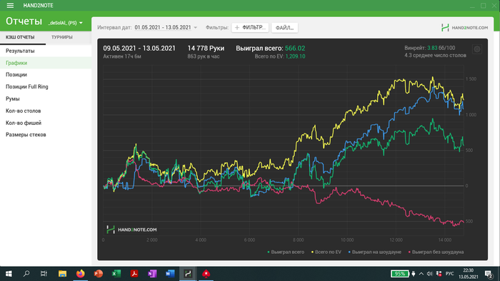Click the ФАЙЛ... button
The image size is (500, 281).
click(284, 28)
